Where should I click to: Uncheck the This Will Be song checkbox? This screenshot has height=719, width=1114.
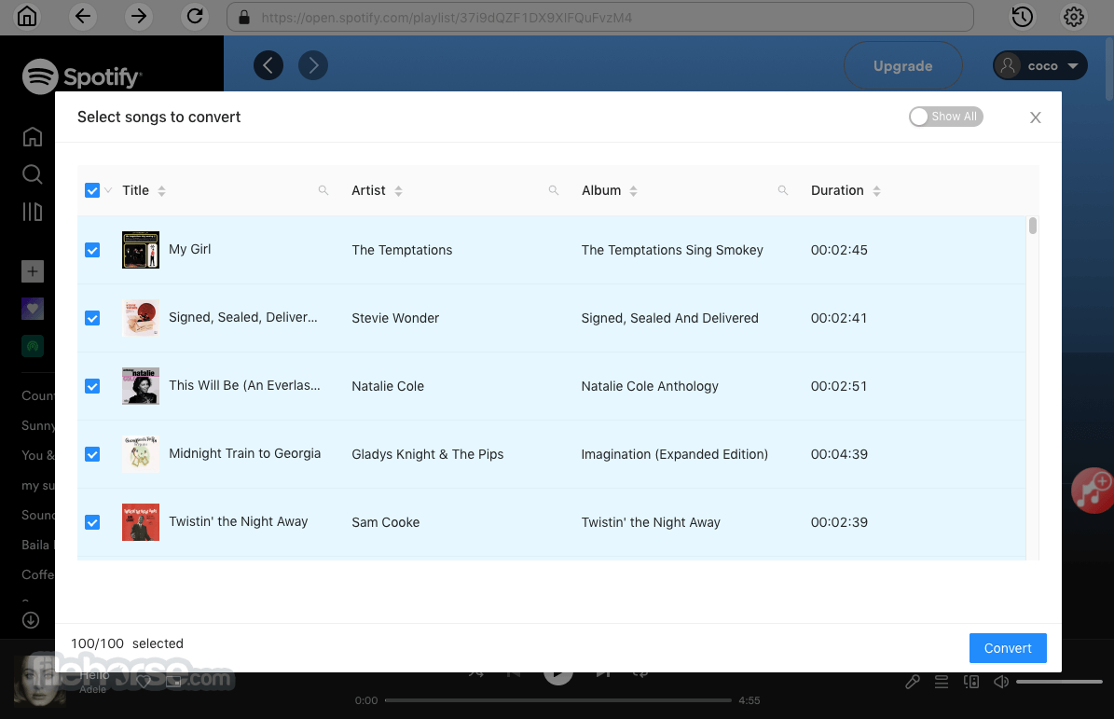tap(92, 386)
